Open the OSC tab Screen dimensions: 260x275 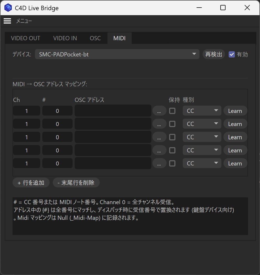pos(95,38)
